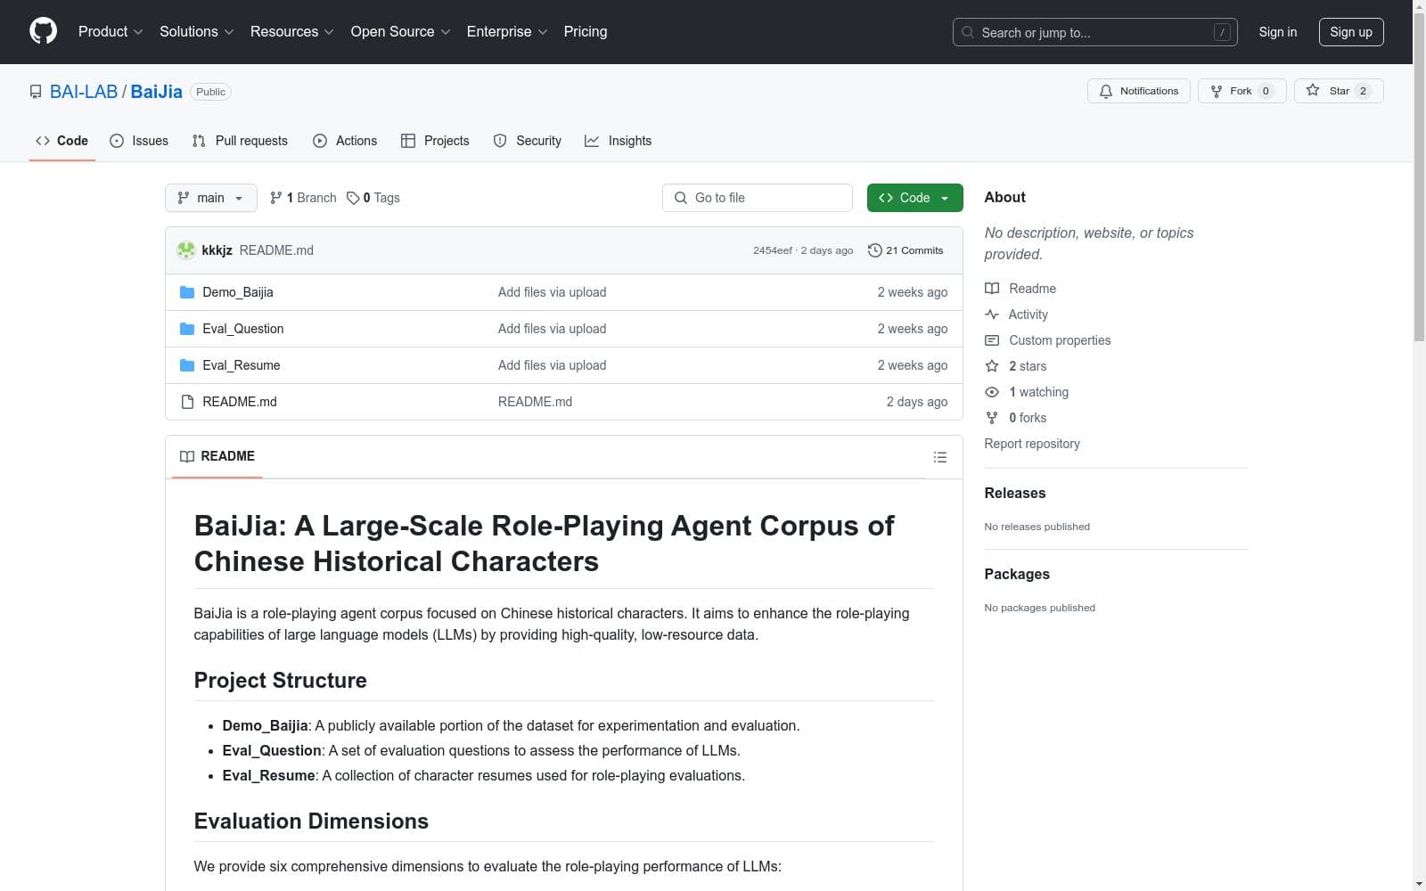The image size is (1426, 891).
Task: Expand the Solutions menu
Action: (196, 31)
